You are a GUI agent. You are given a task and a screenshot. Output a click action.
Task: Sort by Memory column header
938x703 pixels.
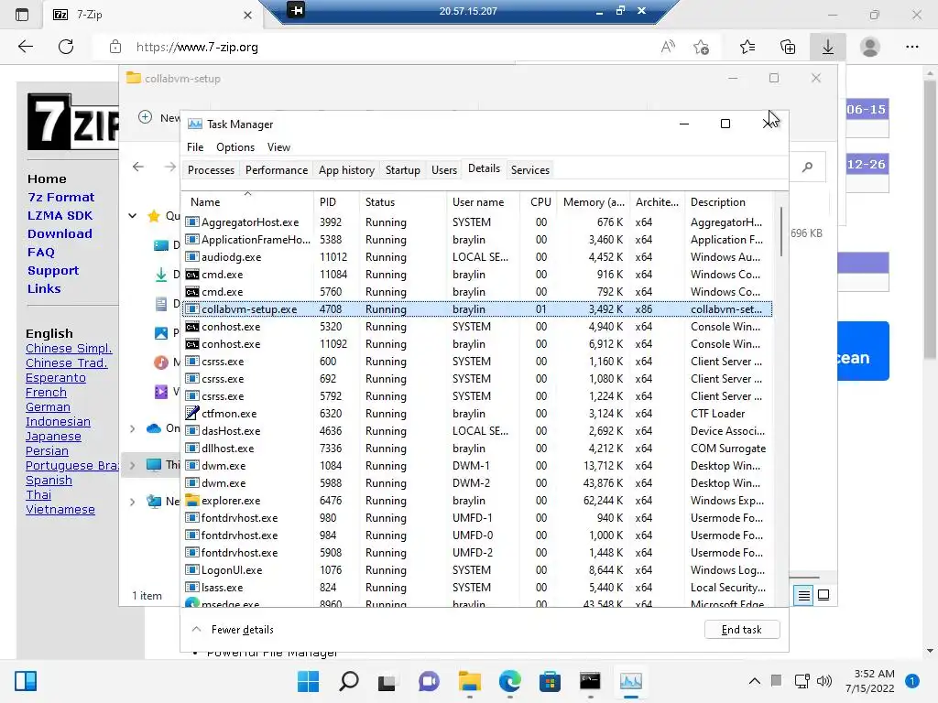coord(594,202)
